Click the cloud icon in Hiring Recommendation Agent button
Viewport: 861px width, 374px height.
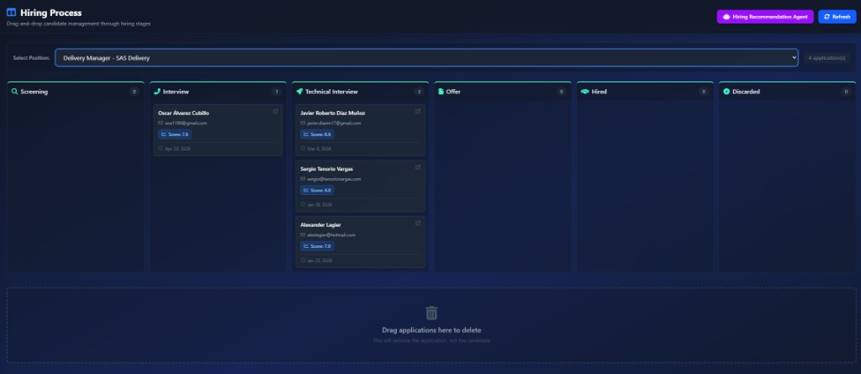click(x=726, y=17)
